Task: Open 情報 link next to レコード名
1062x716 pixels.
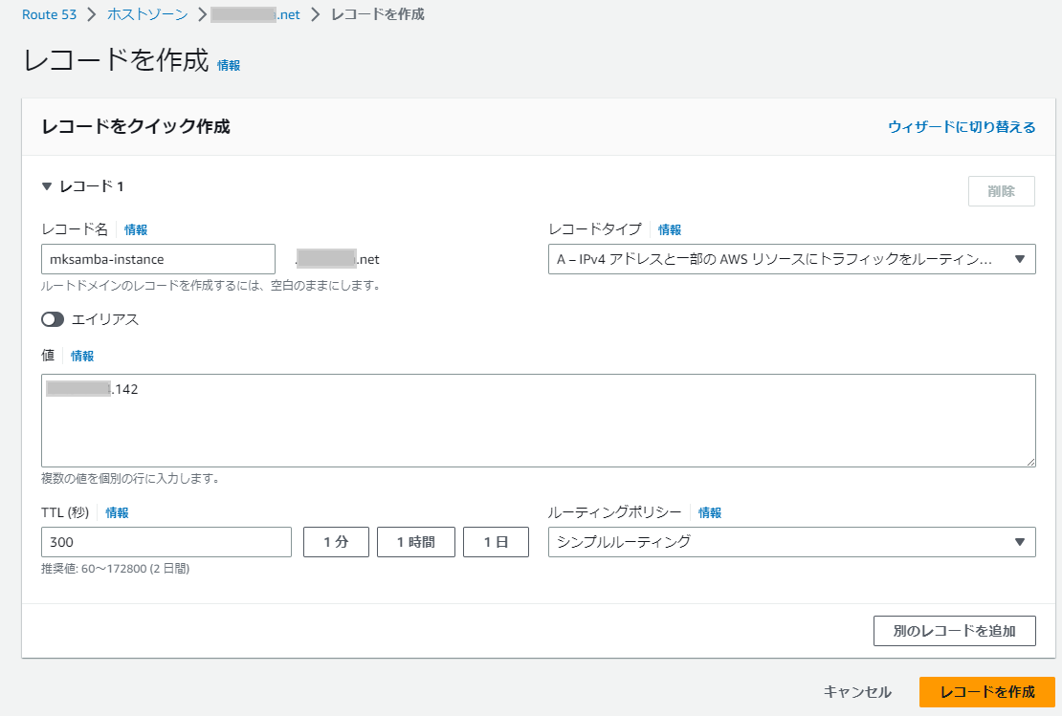Action: pos(136,229)
